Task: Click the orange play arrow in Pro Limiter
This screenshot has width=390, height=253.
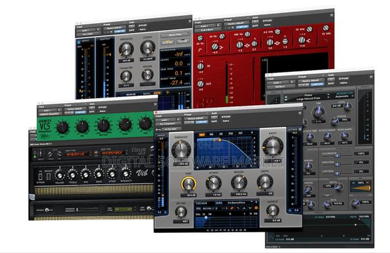Action: click(168, 92)
